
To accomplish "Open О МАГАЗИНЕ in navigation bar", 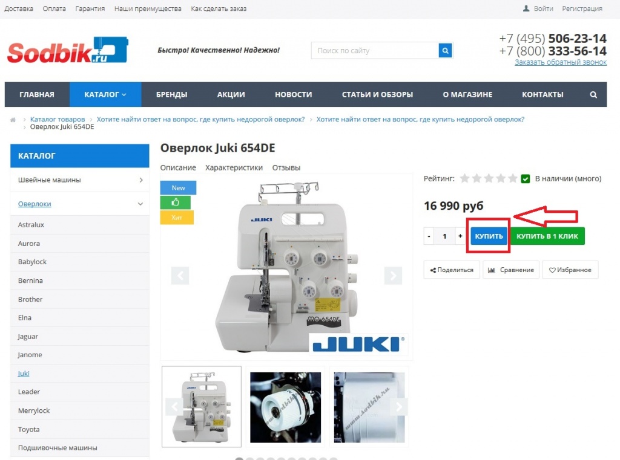I will (x=467, y=95).
